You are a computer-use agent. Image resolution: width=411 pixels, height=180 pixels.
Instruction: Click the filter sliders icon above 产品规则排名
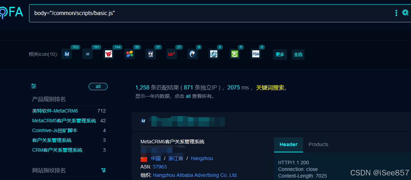coord(34,86)
